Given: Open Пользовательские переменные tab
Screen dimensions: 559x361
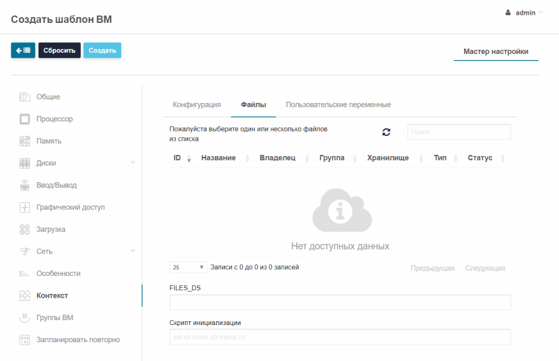Looking at the screenshot, I should (x=339, y=105).
